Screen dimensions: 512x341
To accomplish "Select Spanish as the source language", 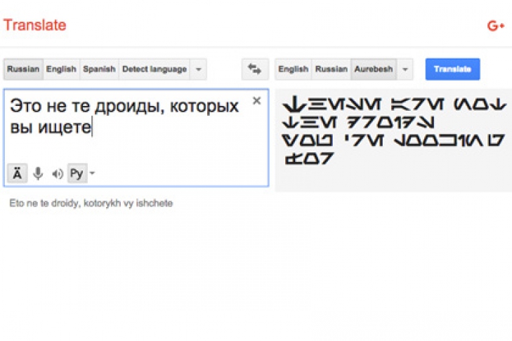I will point(99,69).
